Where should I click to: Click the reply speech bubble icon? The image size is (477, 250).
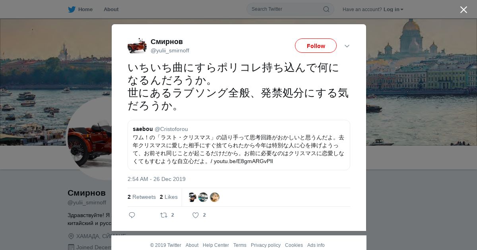(x=132, y=215)
